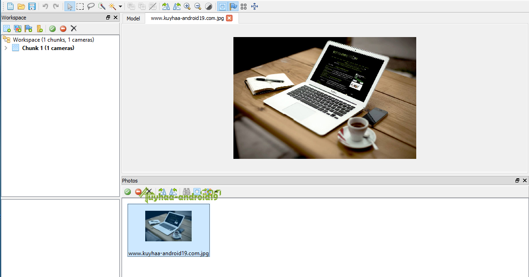Add a new chunk in the Workspace panel
This screenshot has width=529, height=277.
(x=6, y=28)
